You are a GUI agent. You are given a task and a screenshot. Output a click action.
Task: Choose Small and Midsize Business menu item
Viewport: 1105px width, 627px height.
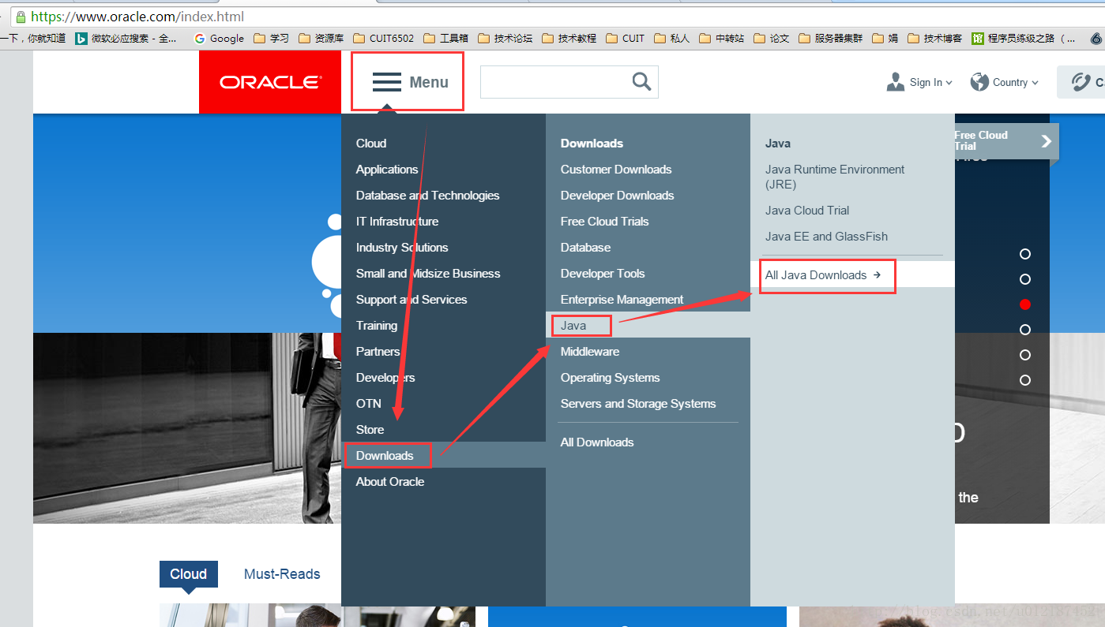tap(428, 274)
